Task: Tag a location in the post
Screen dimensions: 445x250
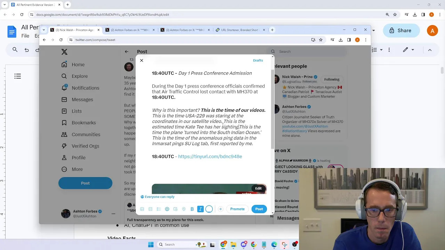Action: (x=184, y=209)
